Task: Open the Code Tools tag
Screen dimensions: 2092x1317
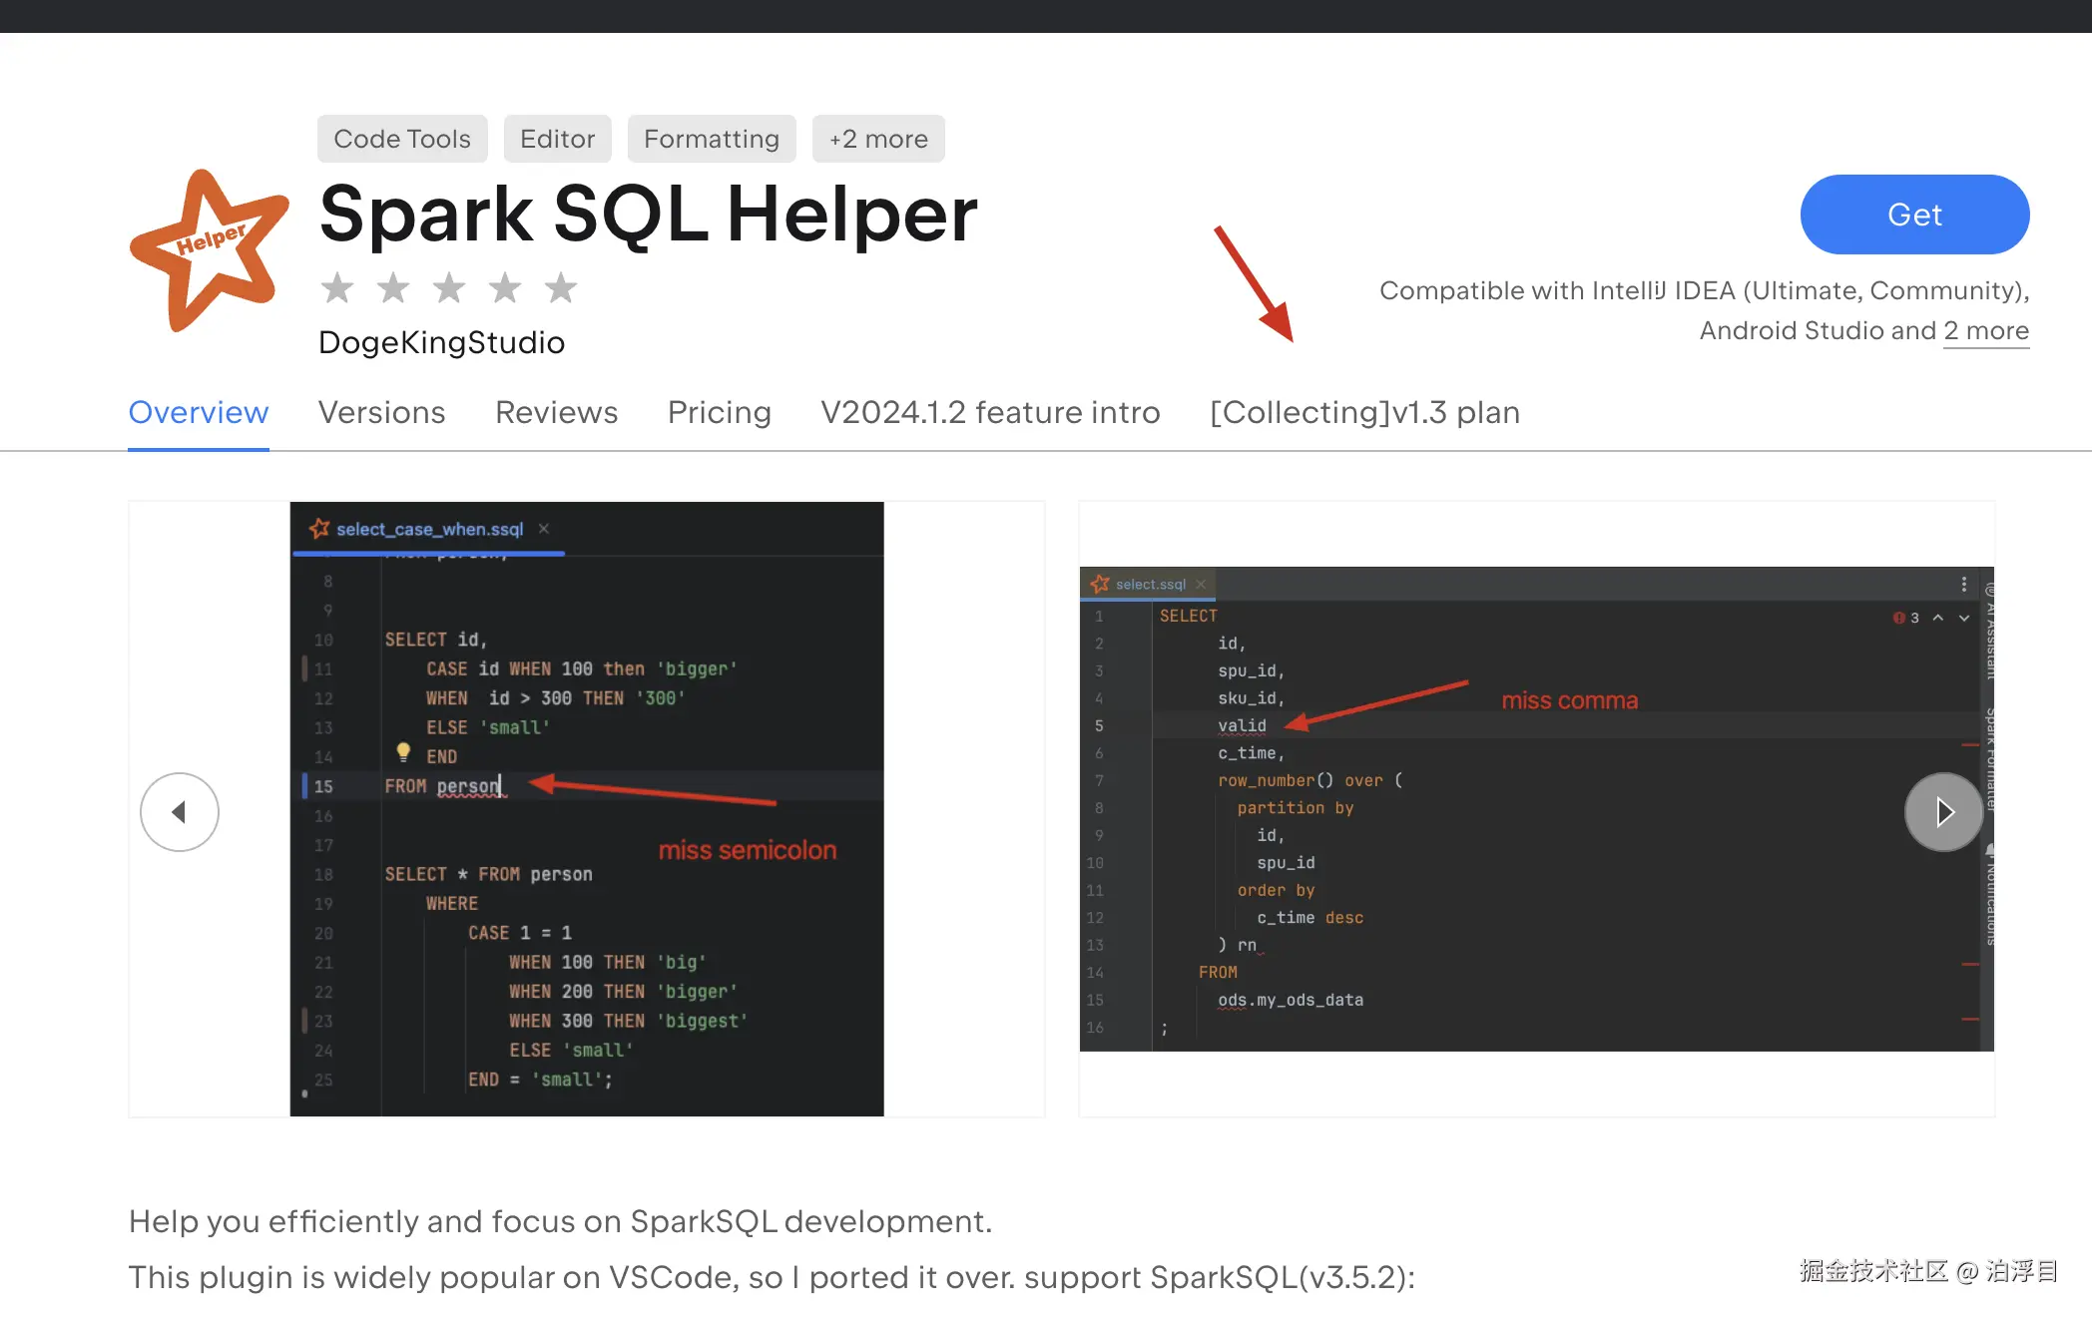Action: coord(402,139)
